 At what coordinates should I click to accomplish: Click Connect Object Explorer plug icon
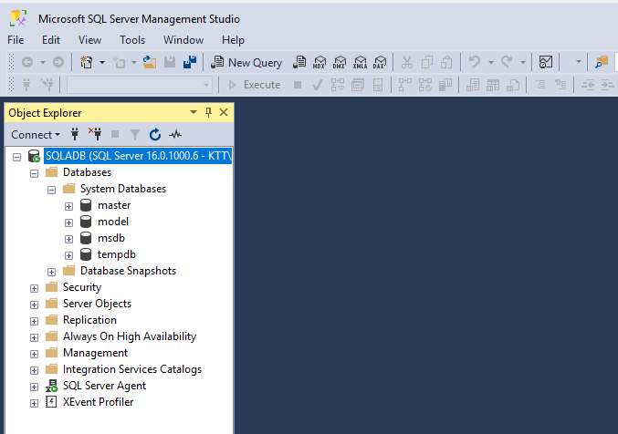(75, 135)
